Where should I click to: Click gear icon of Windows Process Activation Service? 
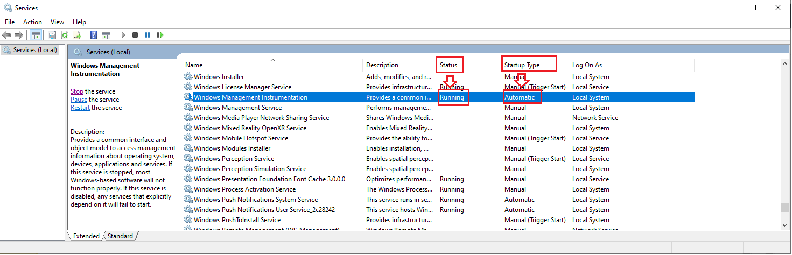pos(188,189)
